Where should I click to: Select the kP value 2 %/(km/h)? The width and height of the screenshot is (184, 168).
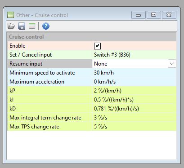point(134,91)
